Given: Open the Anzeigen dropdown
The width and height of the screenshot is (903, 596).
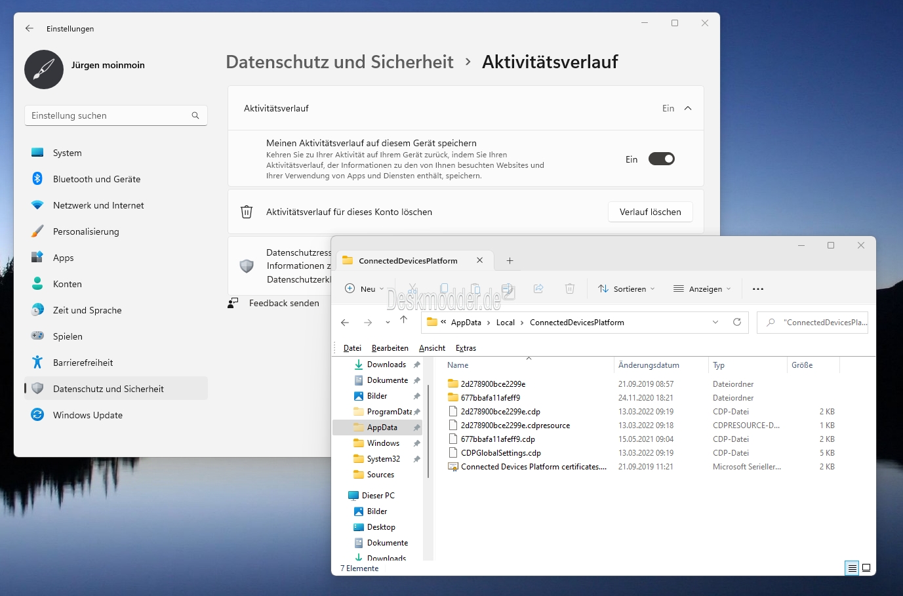Looking at the screenshot, I should point(702,288).
